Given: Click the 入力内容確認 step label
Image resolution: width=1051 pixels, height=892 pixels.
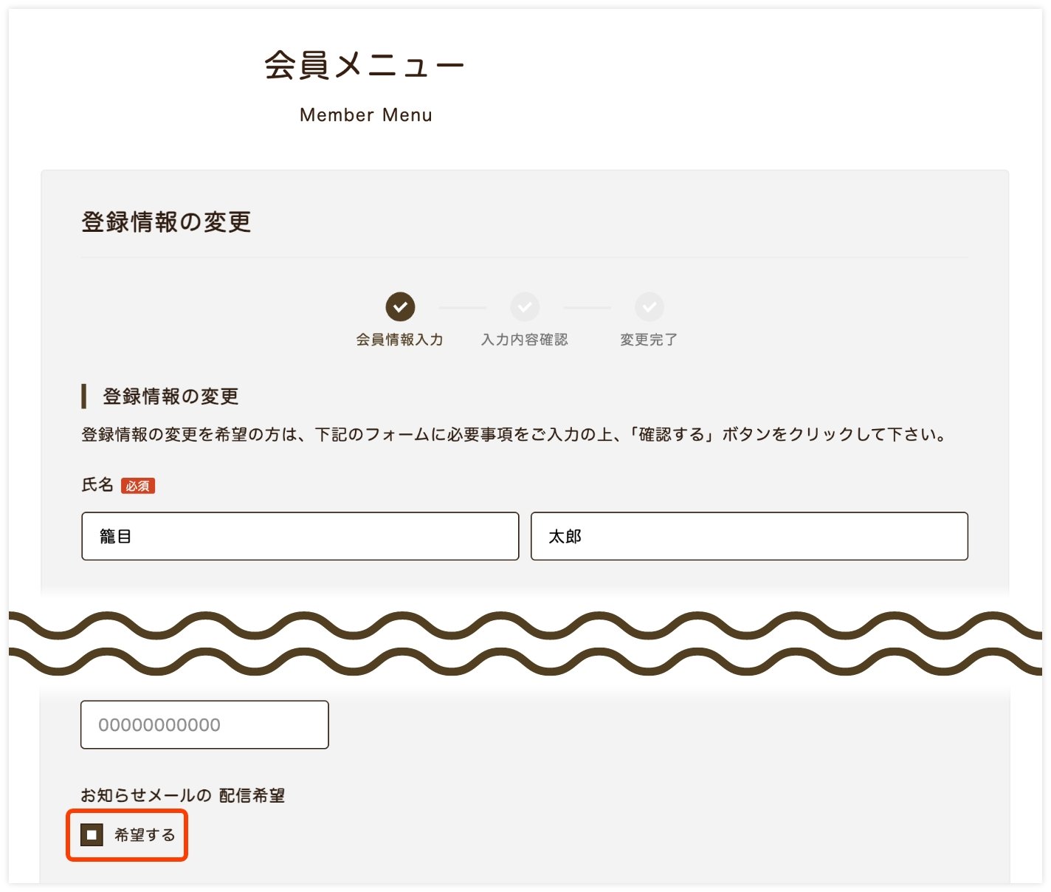Looking at the screenshot, I should click(525, 340).
